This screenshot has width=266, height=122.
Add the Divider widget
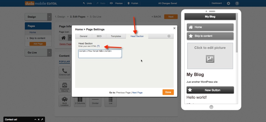(95, 101)
